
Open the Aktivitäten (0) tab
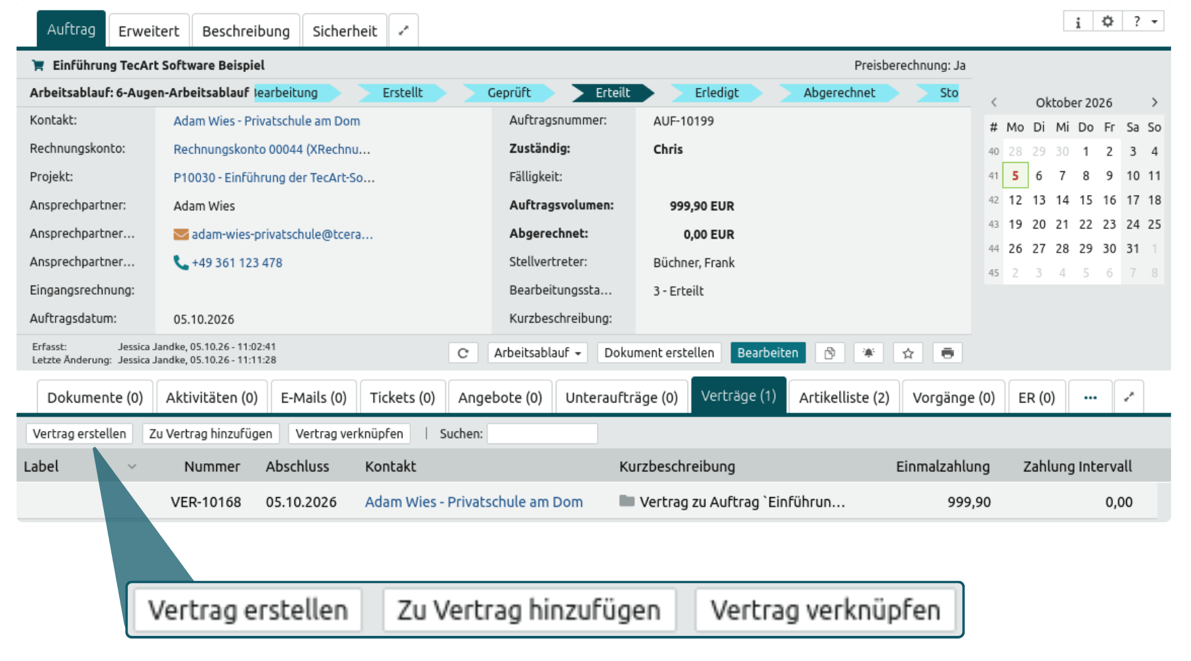212,397
